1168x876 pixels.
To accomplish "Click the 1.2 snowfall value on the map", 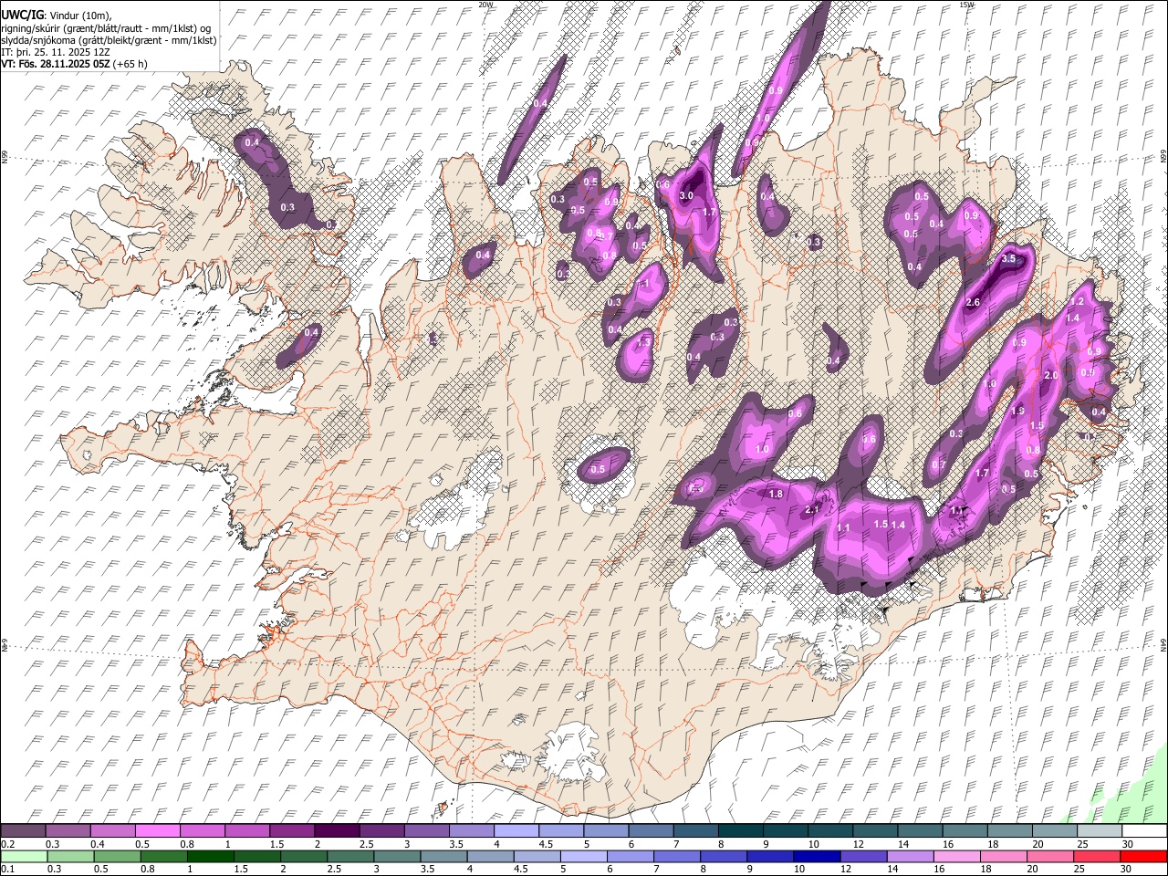I will [x=1077, y=302].
